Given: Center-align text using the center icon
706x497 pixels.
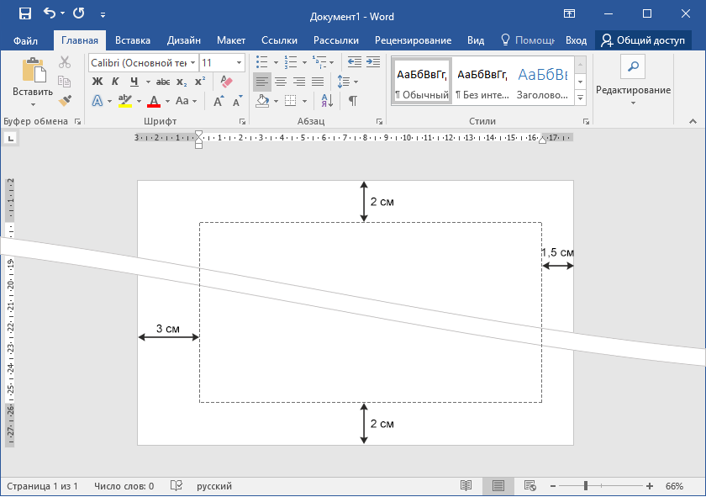Looking at the screenshot, I should (x=281, y=82).
